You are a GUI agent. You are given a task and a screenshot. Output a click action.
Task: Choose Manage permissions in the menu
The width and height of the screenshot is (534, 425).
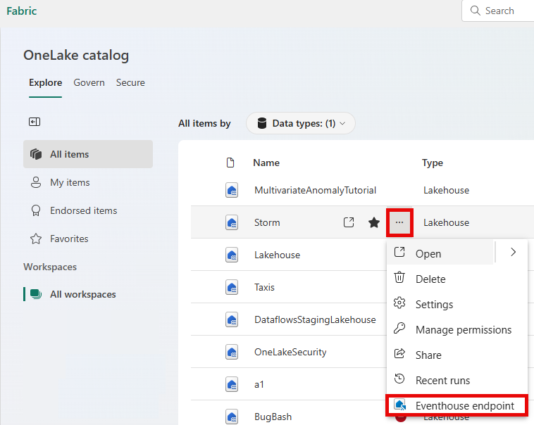pyautogui.click(x=463, y=329)
